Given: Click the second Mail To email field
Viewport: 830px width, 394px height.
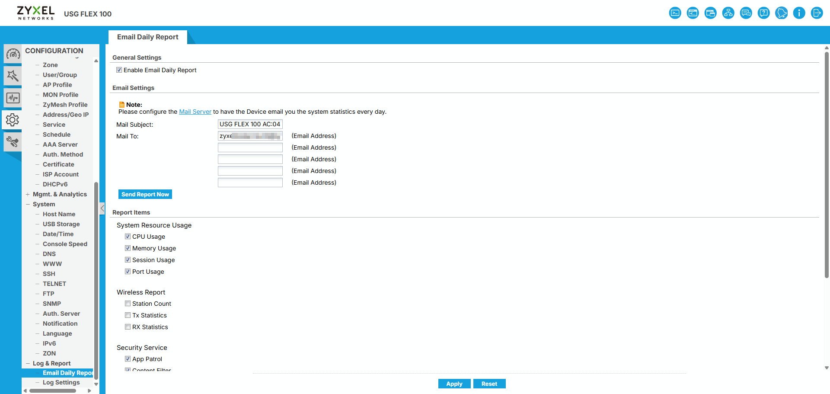Looking at the screenshot, I should (x=250, y=147).
